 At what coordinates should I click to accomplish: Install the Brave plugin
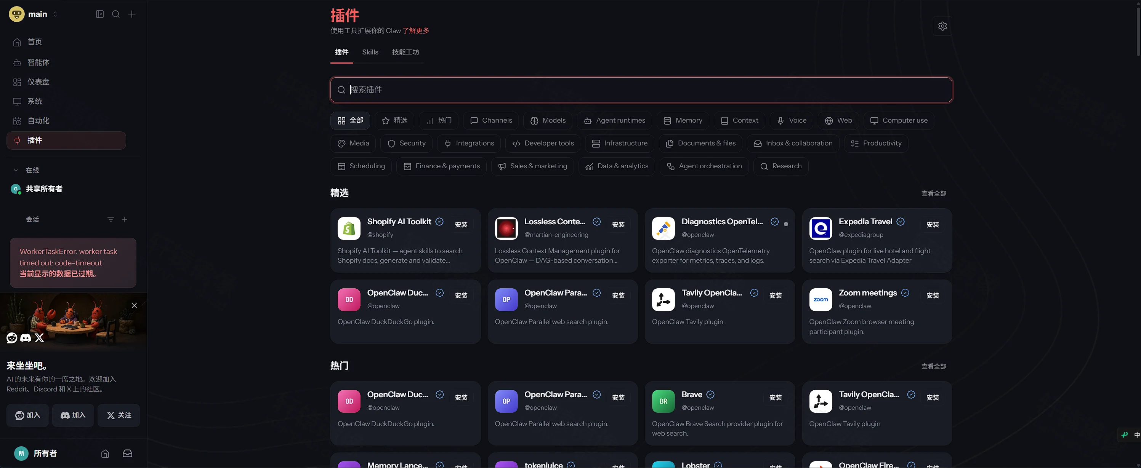tap(775, 398)
